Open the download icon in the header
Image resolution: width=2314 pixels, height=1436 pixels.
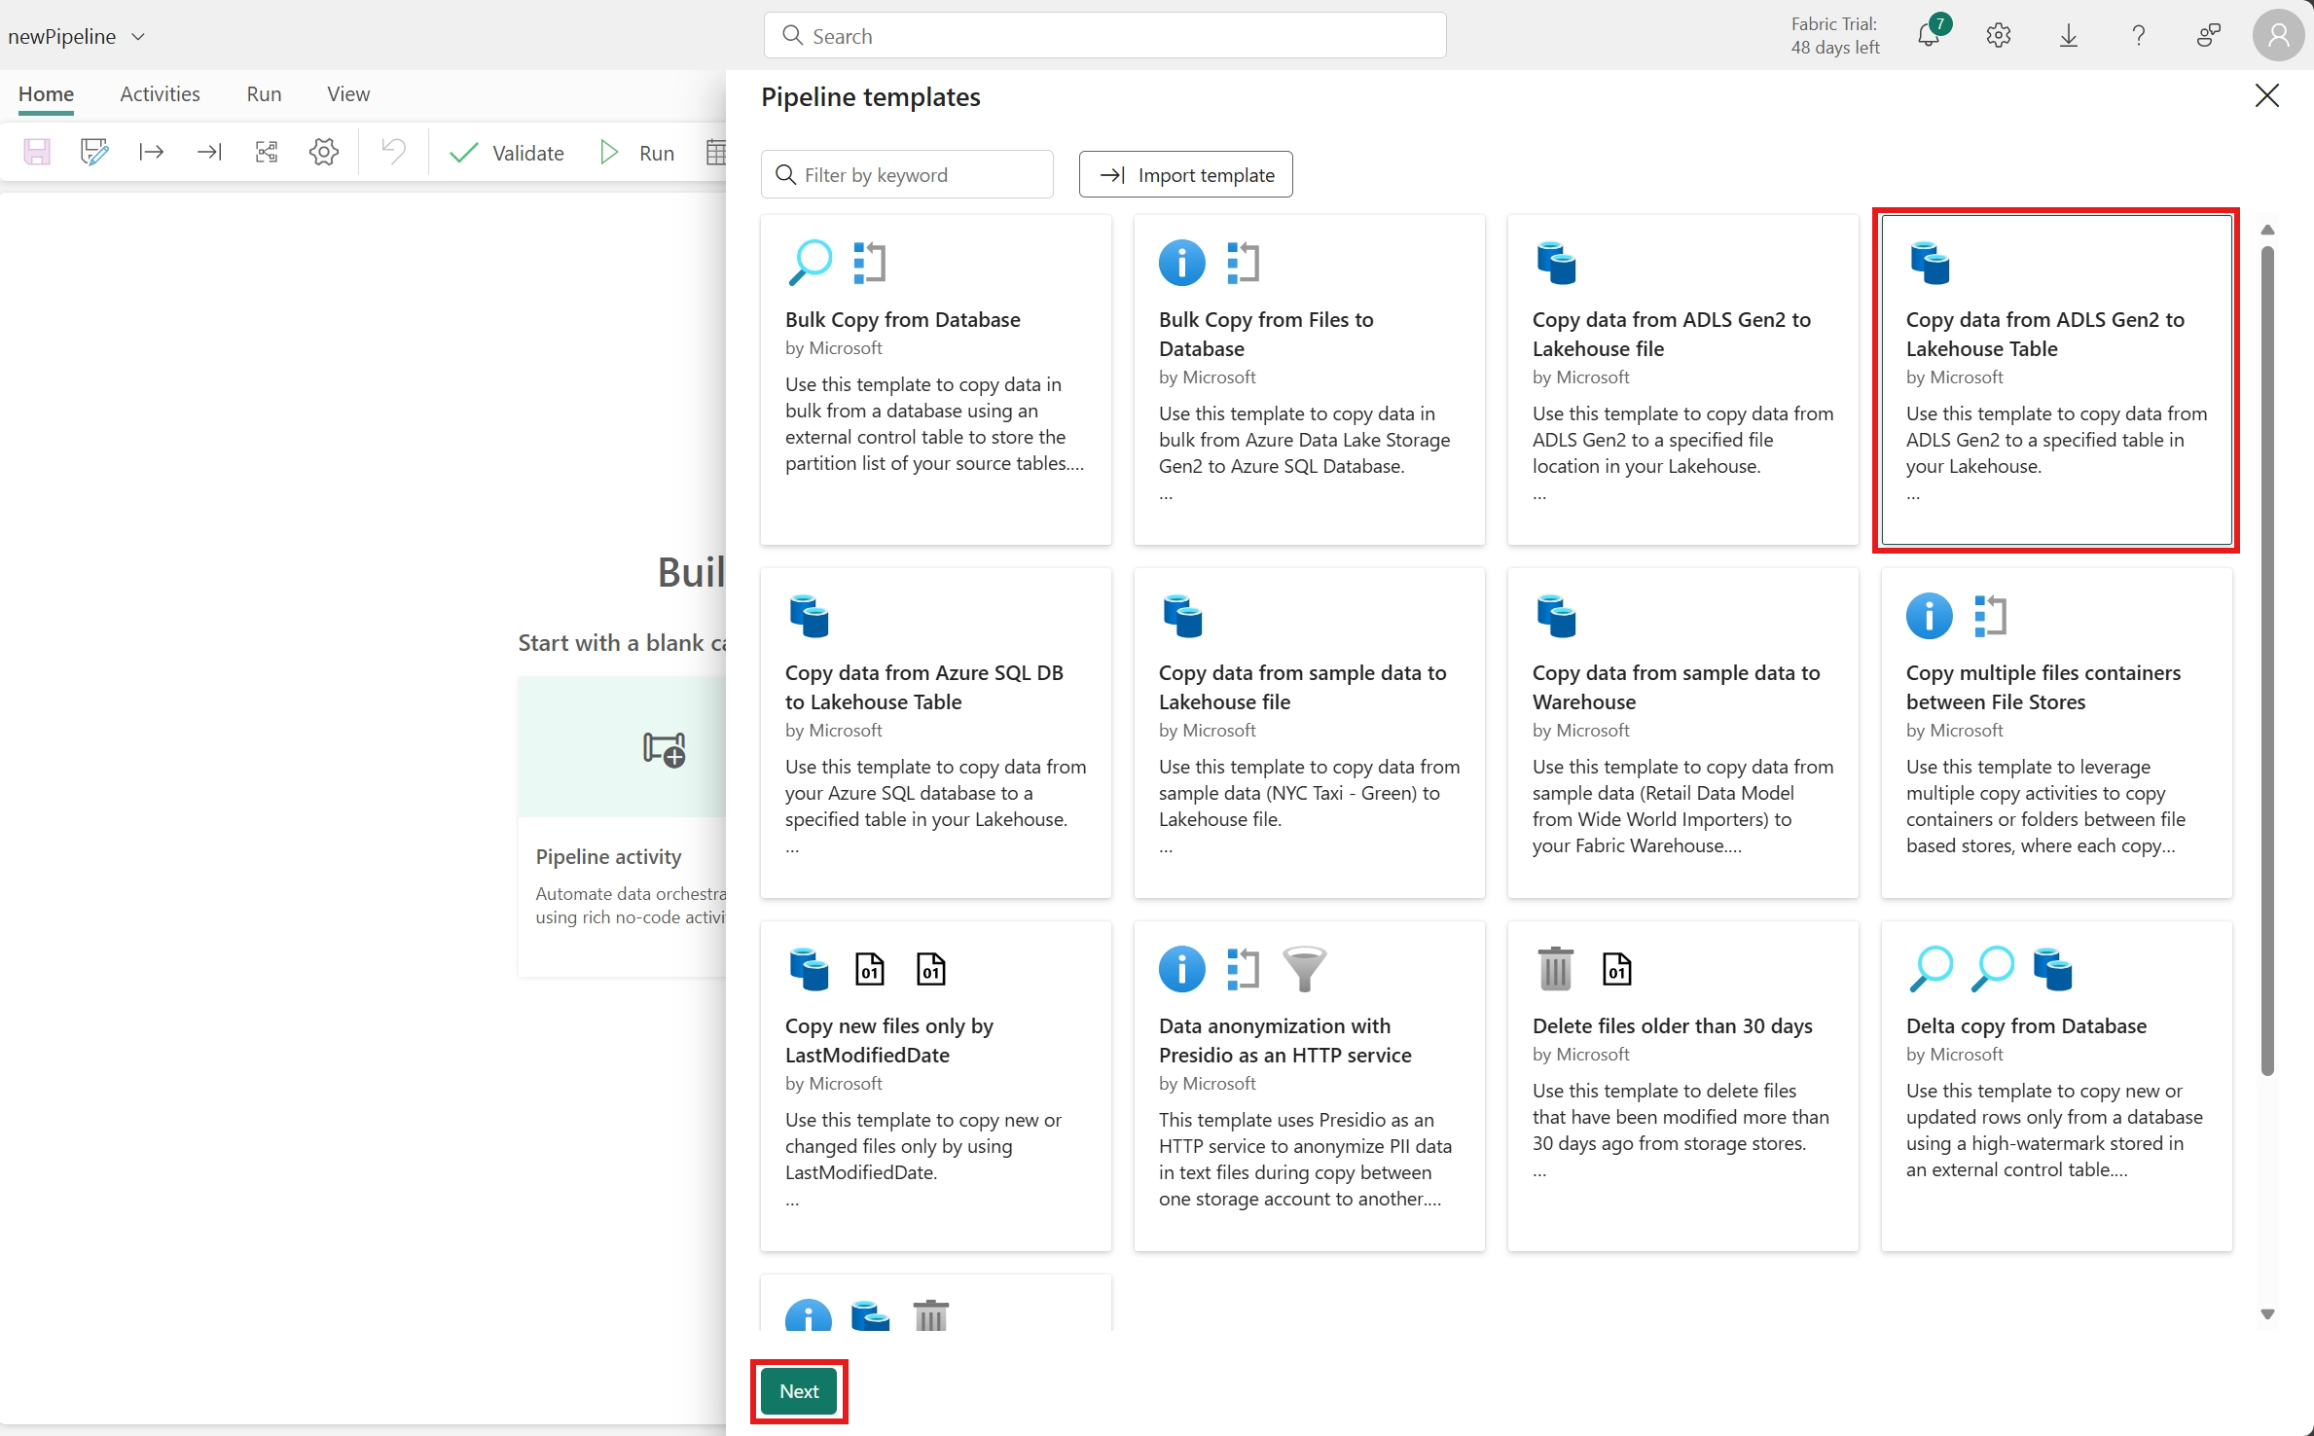point(2068,36)
